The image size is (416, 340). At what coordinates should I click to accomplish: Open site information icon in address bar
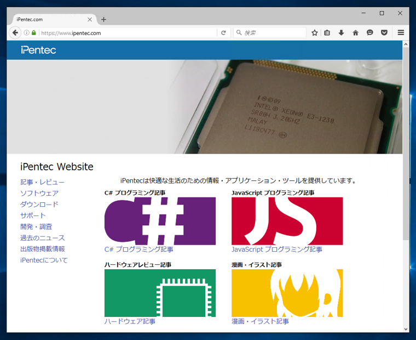tap(26, 33)
